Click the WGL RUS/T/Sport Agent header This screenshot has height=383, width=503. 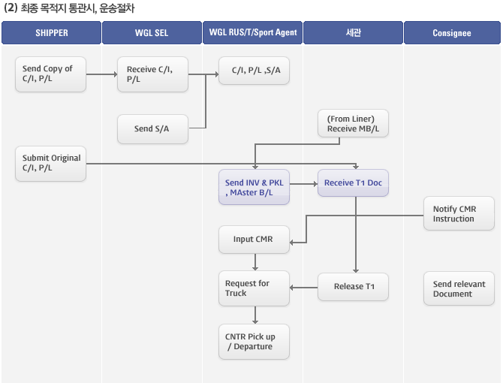click(252, 33)
